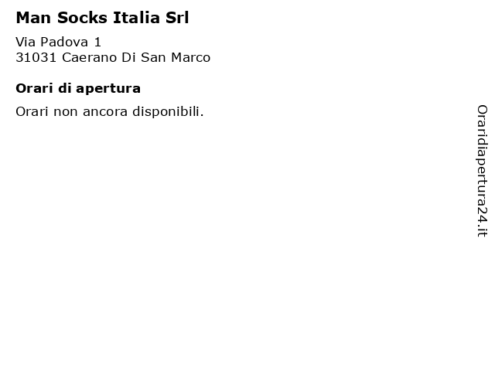Click the 24.it ending of the vertical watermark
The width and height of the screenshot is (495, 371).
482,222
